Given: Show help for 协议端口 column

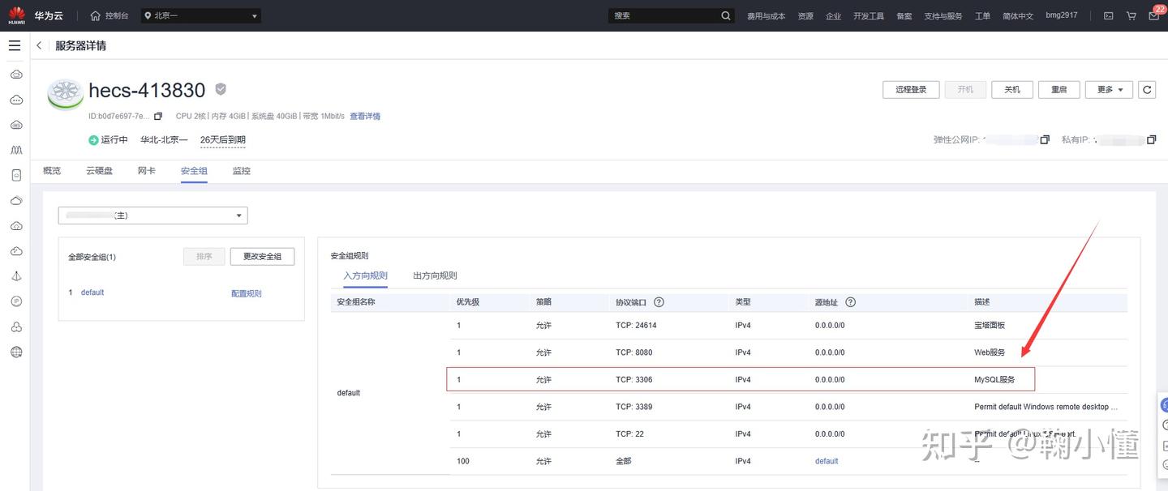Looking at the screenshot, I should (659, 302).
